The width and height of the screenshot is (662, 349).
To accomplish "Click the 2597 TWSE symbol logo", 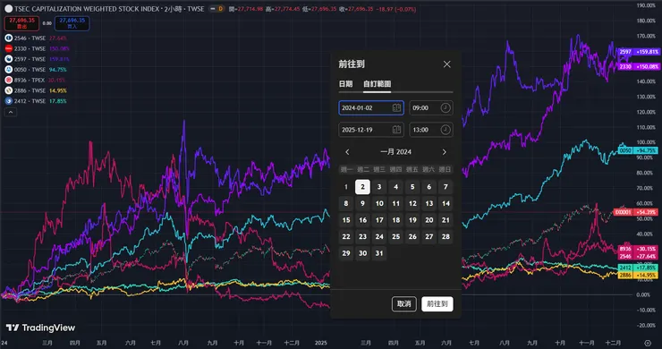I will (x=8, y=59).
